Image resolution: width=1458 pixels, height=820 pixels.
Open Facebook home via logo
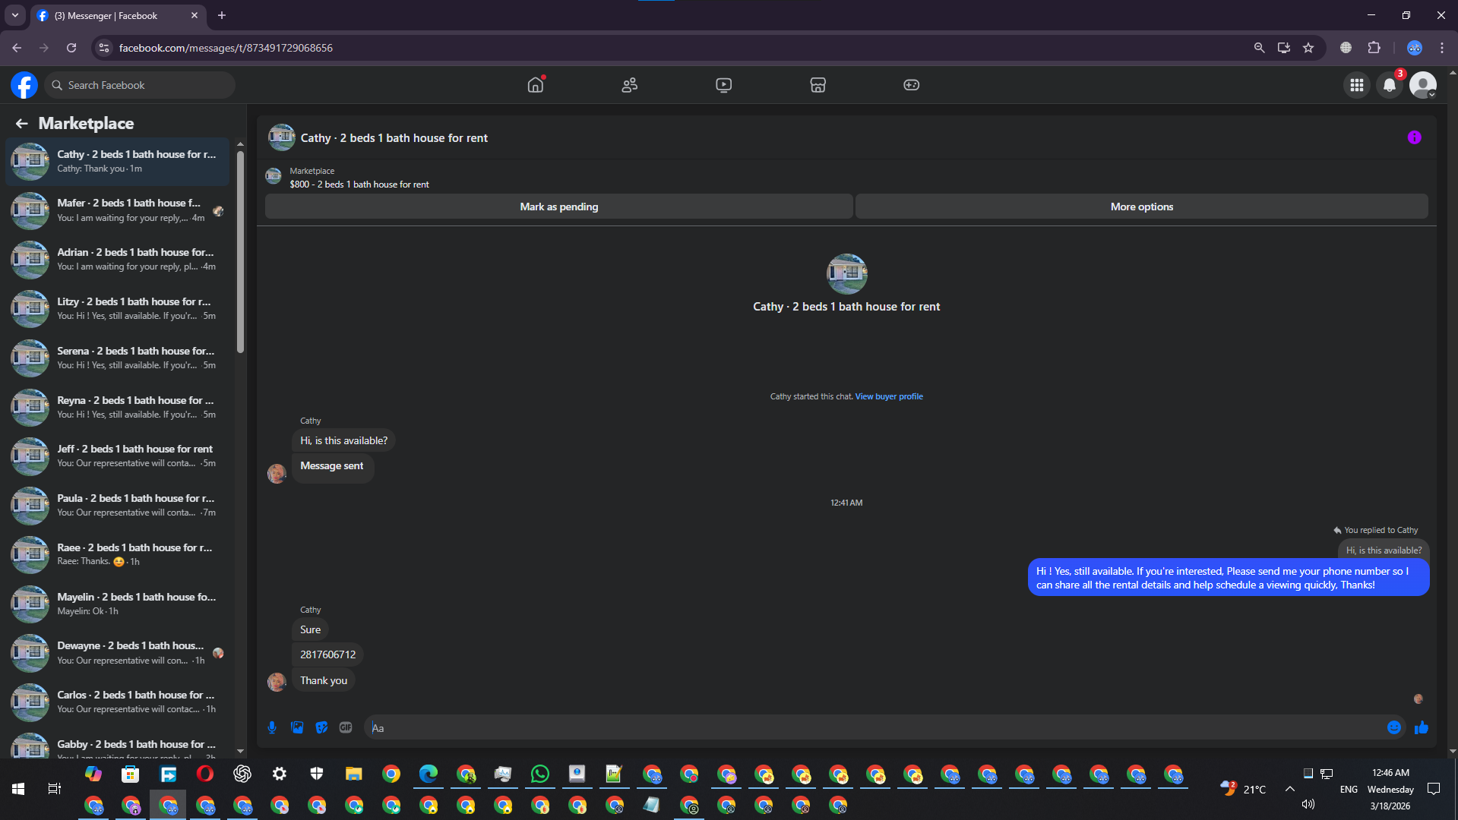(24, 85)
